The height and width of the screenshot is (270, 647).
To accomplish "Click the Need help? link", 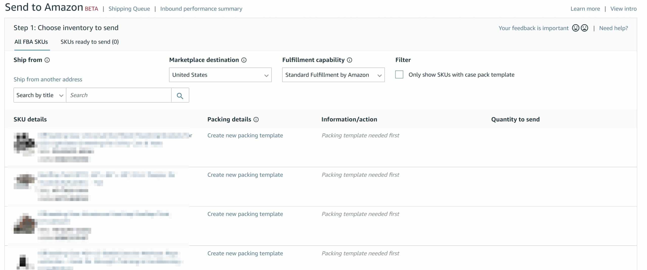I will click(613, 28).
